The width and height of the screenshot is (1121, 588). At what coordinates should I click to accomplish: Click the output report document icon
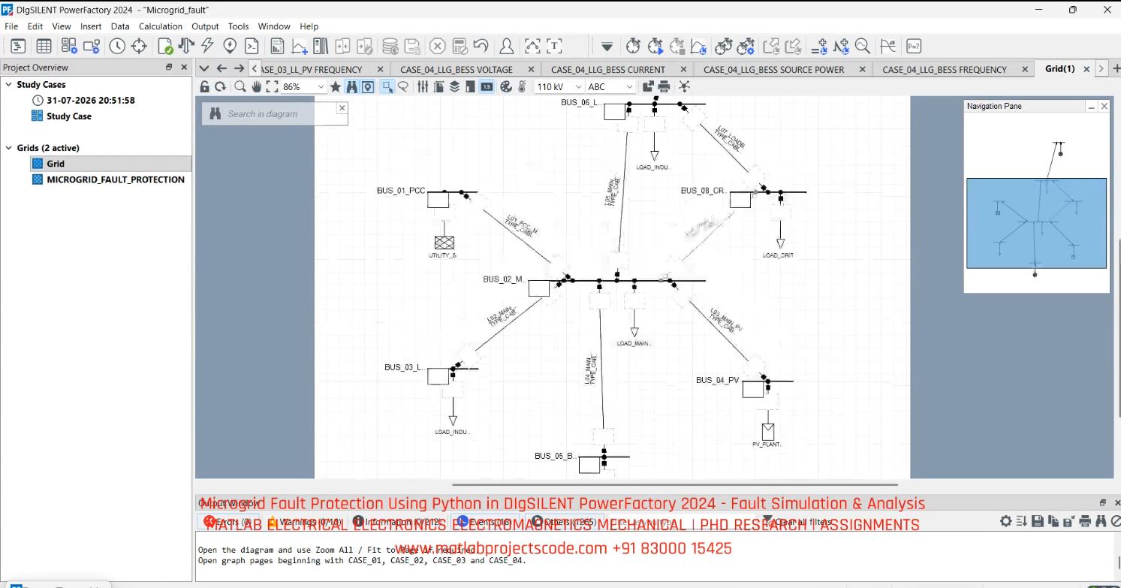pos(277,46)
